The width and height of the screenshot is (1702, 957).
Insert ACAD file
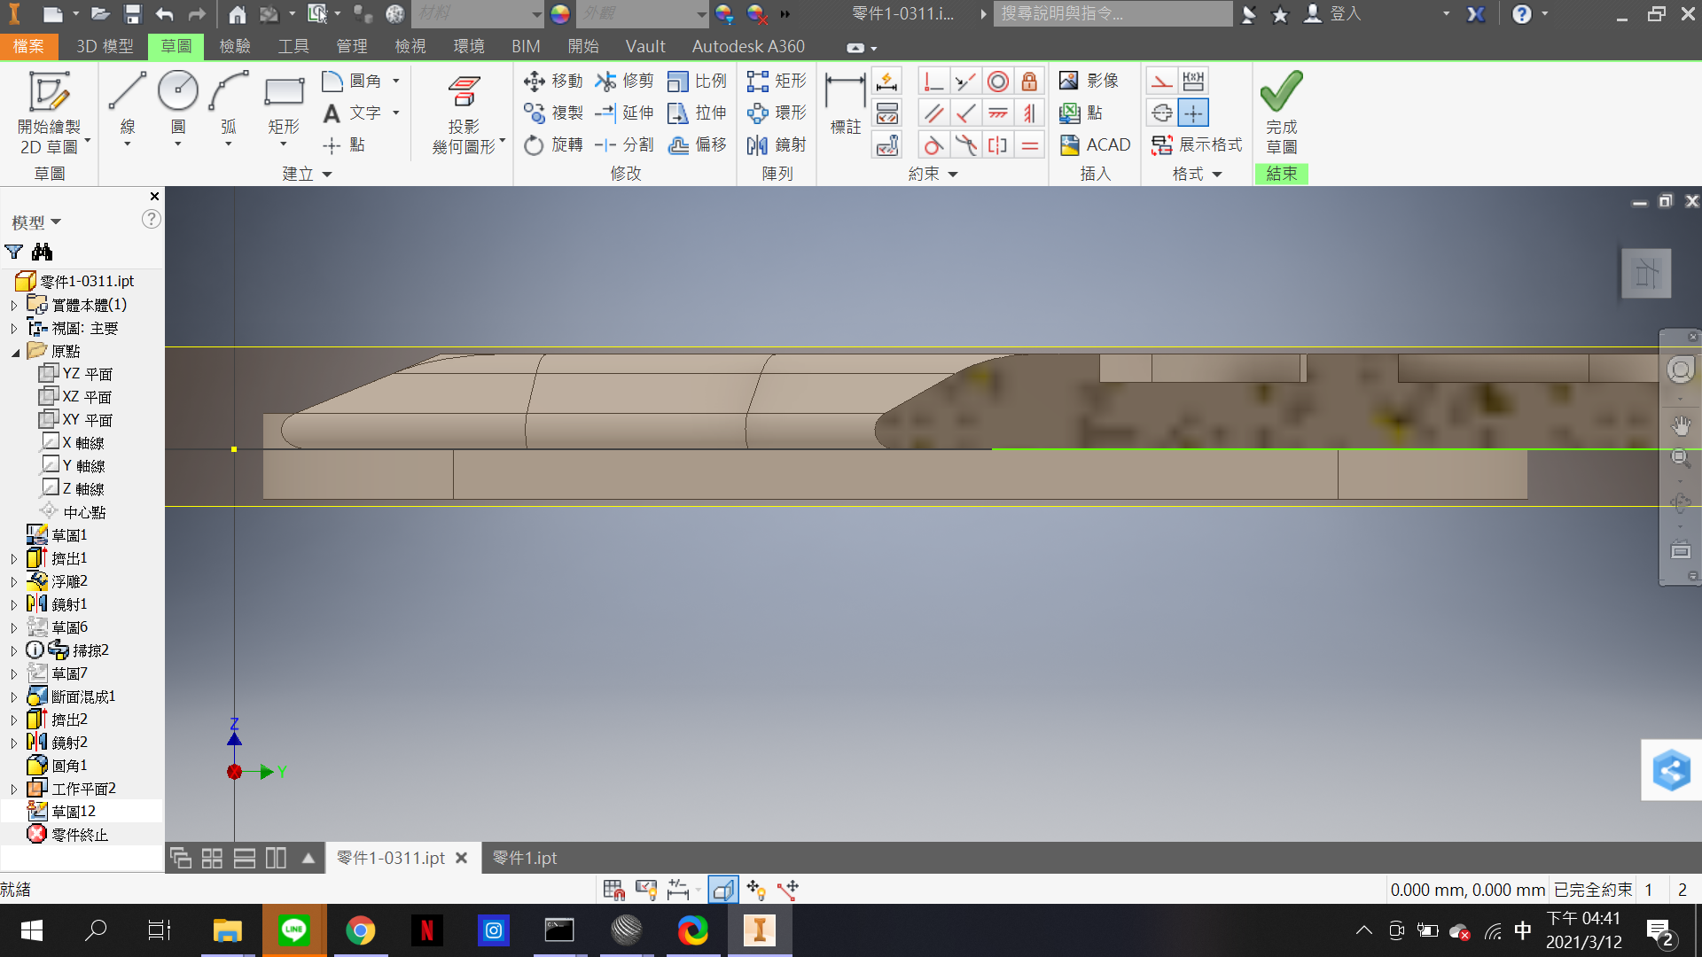[1096, 144]
